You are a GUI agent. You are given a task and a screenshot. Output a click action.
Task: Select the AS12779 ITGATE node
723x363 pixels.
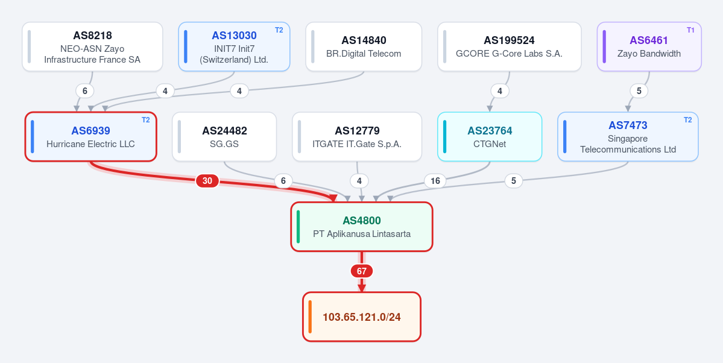(357, 136)
